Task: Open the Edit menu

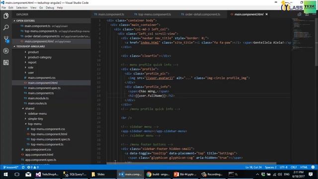Action: point(11,8)
